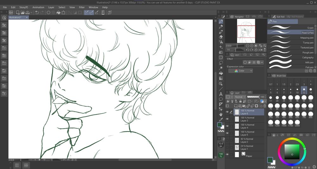
Task: Select the Navigator panel tab
Action: click(237, 17)
